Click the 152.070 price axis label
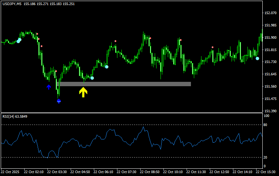The height and width of the screenshot is (176, 279). tap(270, 13)
